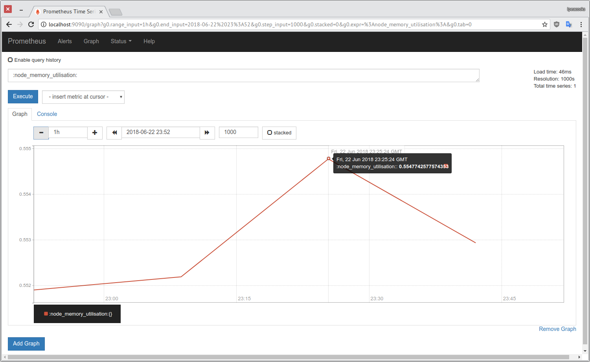Bookmark page with the star icon
The height and width of the screenshot is (362, 590).
[545, 24]
